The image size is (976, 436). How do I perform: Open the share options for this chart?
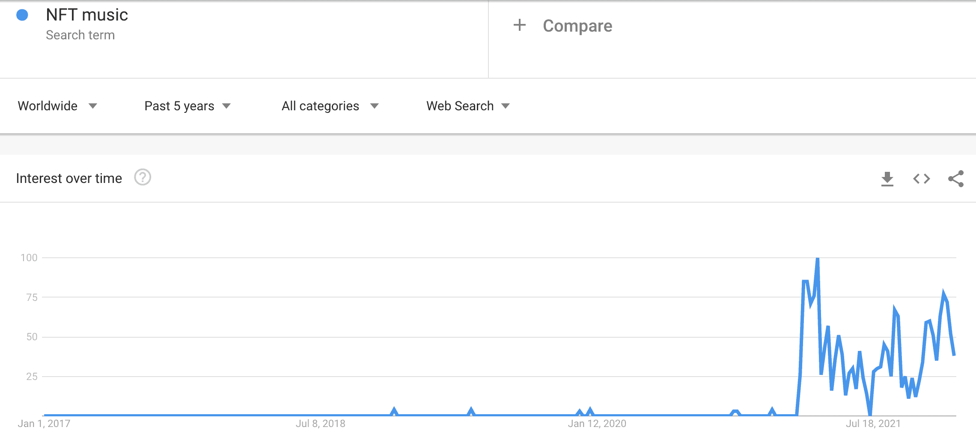point(955,179)
